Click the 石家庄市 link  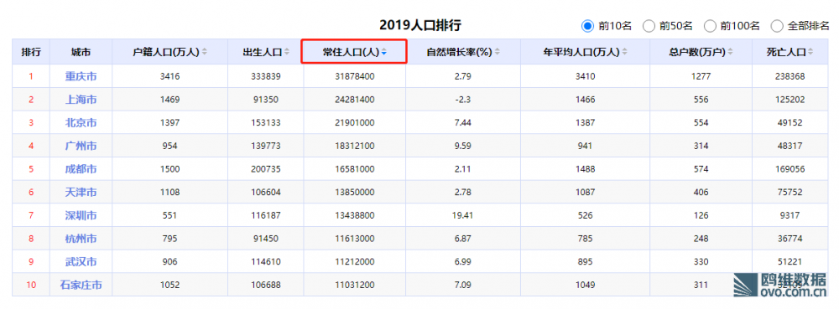[81, 285]
